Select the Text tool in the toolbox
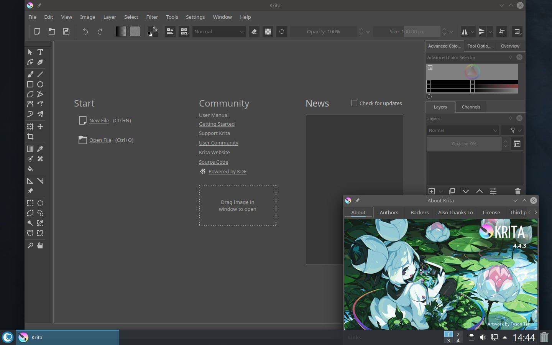Screen dimensions: 552x345 tap(40, 52)
